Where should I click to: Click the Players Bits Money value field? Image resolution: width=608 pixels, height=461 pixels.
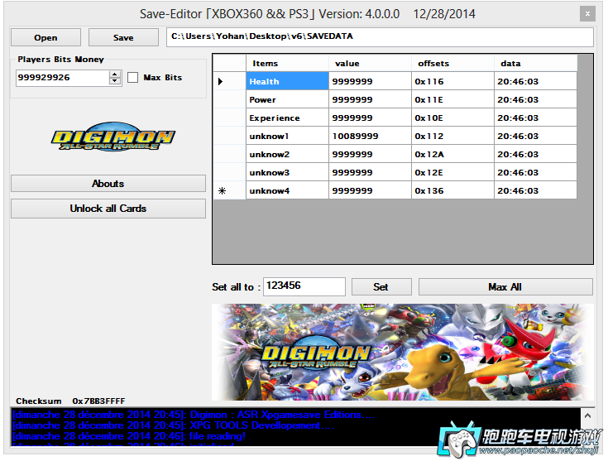click(63, 78)
